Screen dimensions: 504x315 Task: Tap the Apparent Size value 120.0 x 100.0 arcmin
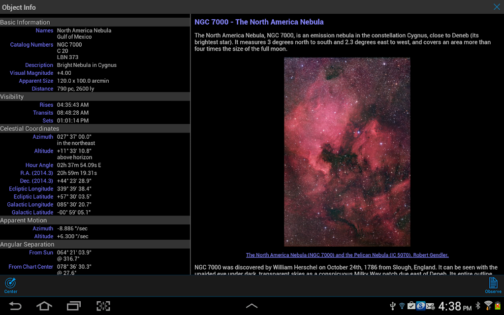83,81
